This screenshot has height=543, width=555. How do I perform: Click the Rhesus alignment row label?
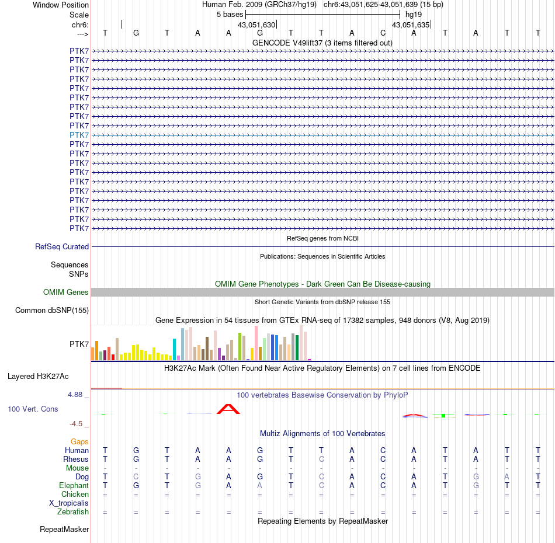pyautogui.click(x=76, y=459)
